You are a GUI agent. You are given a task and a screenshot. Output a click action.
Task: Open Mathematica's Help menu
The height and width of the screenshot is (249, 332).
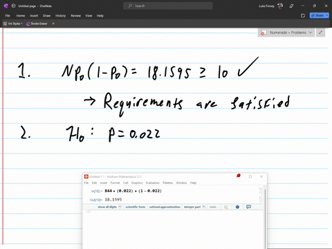tap(193, 183)
